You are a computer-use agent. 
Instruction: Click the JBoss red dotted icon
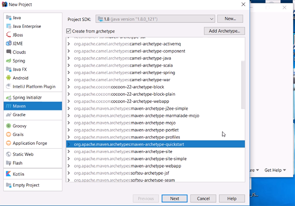(9, 35)
